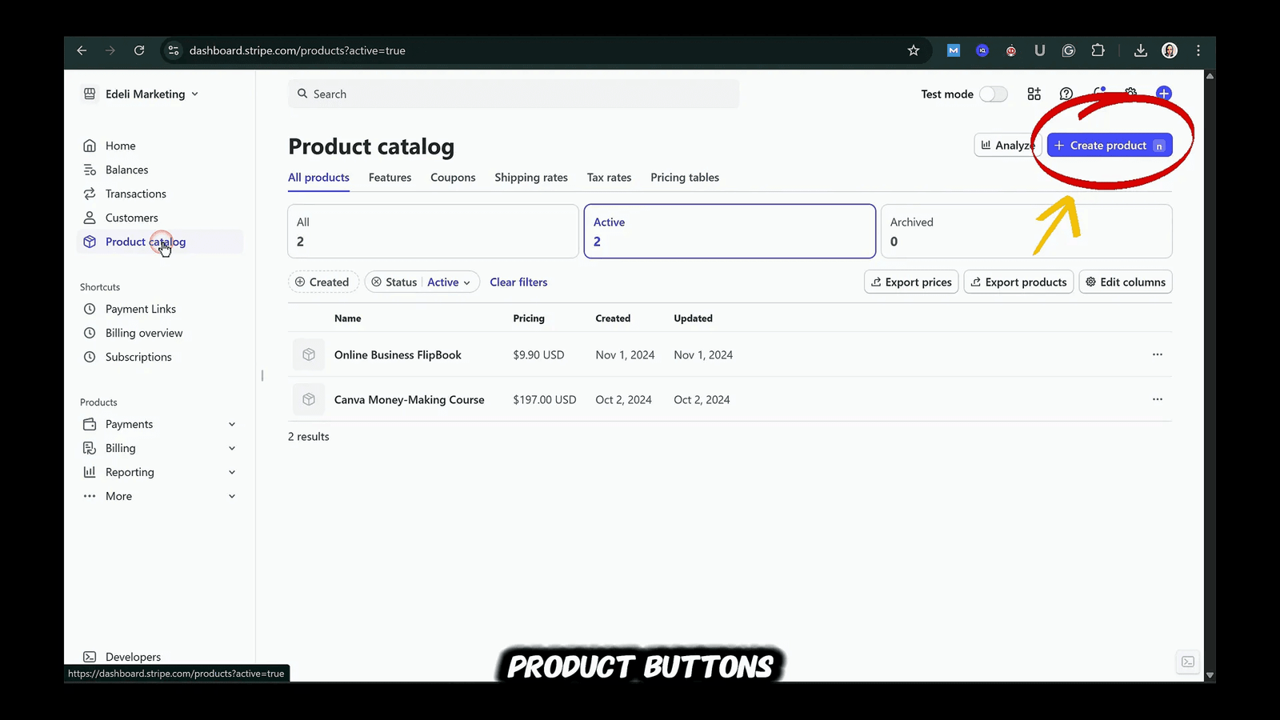Click the $197.00 USD price cell
The height and width of the screenshot is (720, 1280).
click(545, 399)
